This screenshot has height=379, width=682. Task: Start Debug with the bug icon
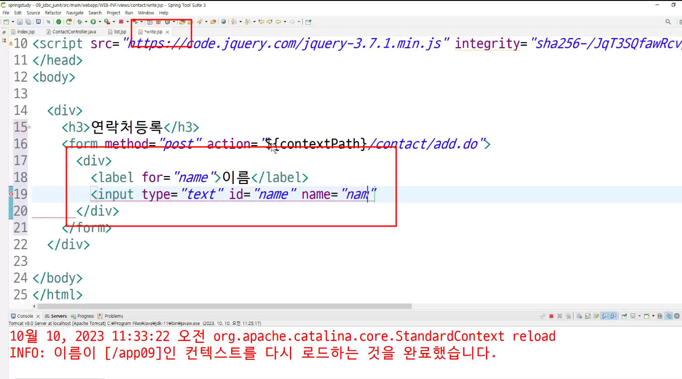point(80,22)
